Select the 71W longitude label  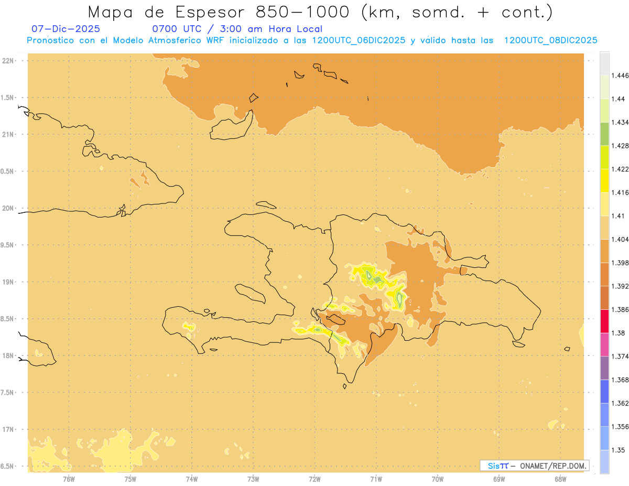(x=376, y=479)
